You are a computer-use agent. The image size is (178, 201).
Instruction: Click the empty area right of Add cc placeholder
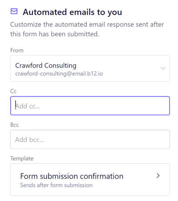point(104,106)
